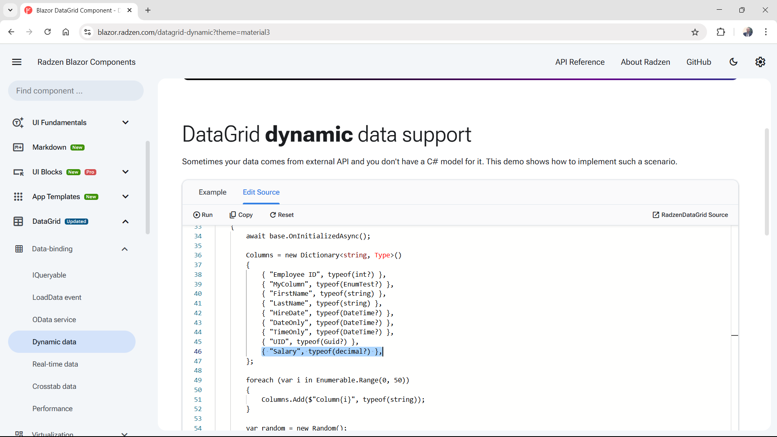Click the "UID" typeof(Guid?) line
Viewport: 777px width, 437px height.
pos(310,342)
